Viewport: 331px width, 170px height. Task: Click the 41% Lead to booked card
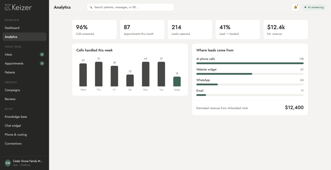[x=238, y=29]
